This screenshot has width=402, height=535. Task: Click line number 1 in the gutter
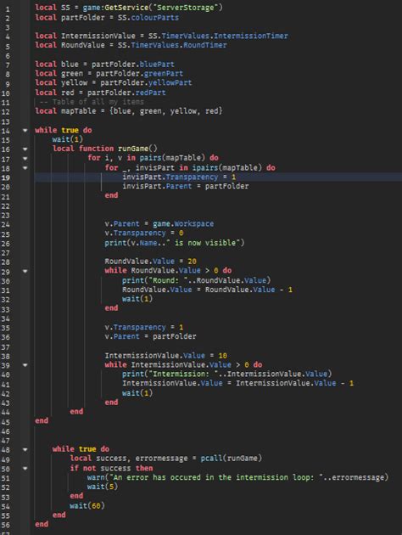click(8, 8)
